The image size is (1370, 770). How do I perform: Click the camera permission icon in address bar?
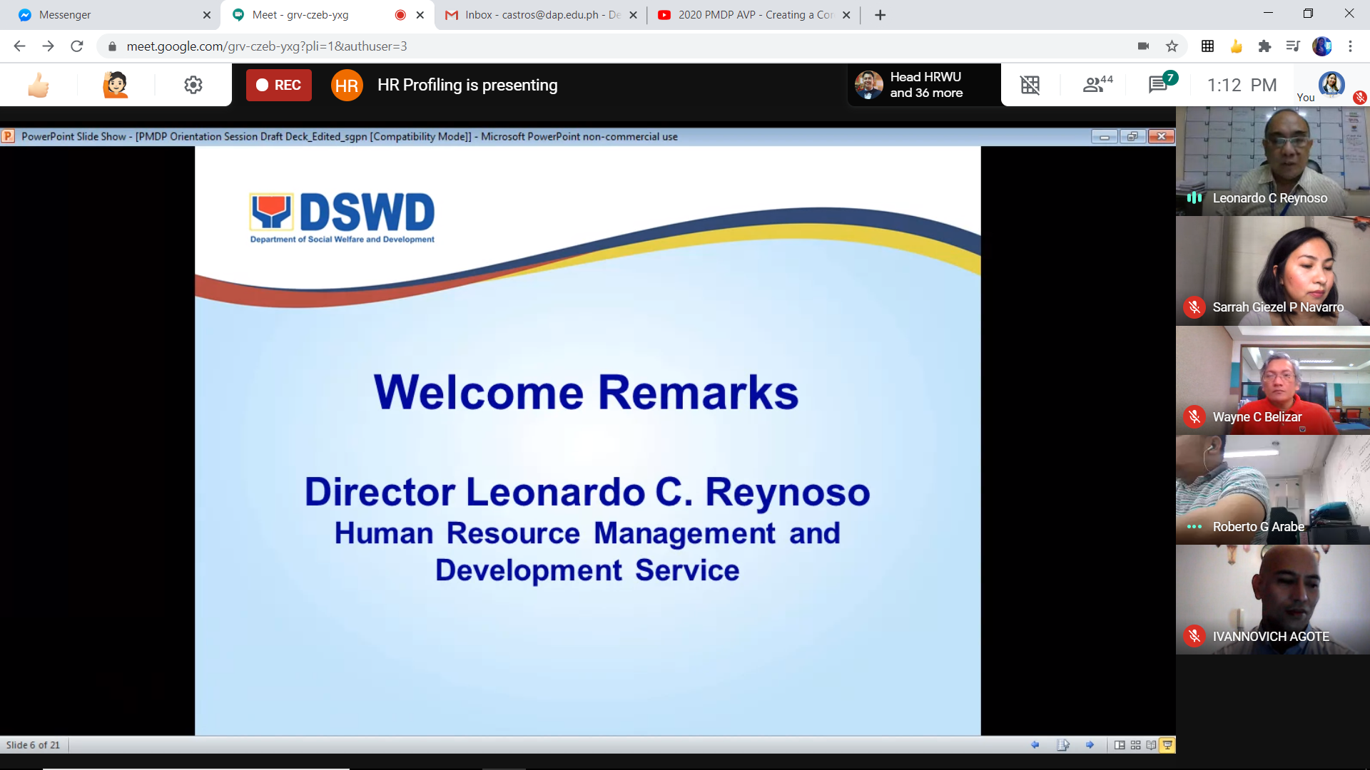coord(1143,46)
